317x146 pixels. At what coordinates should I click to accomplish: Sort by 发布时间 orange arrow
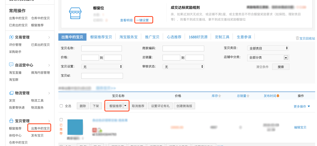coord(278,96)
